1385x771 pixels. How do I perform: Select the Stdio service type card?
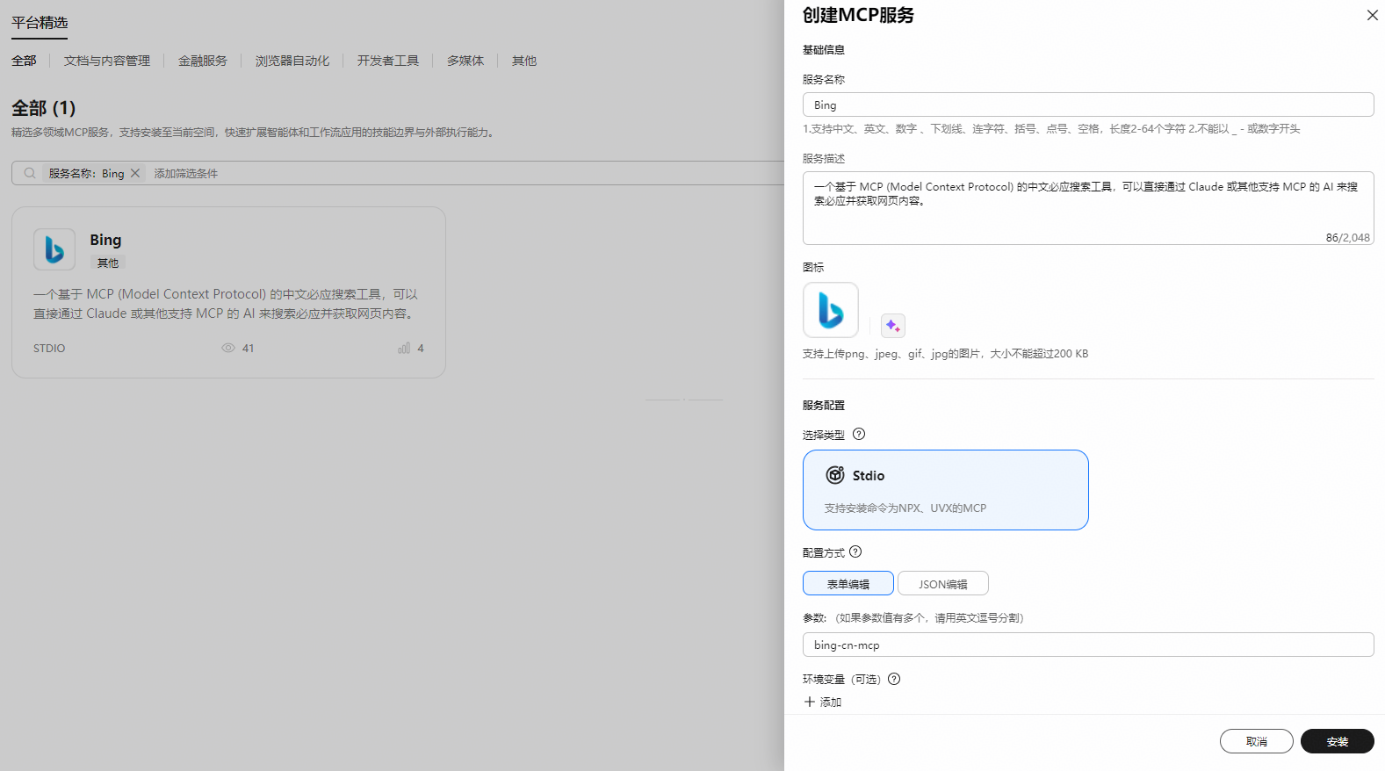(x=946, y=490)
